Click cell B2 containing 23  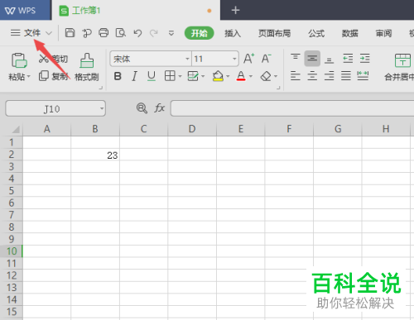(x=95, y=155)
